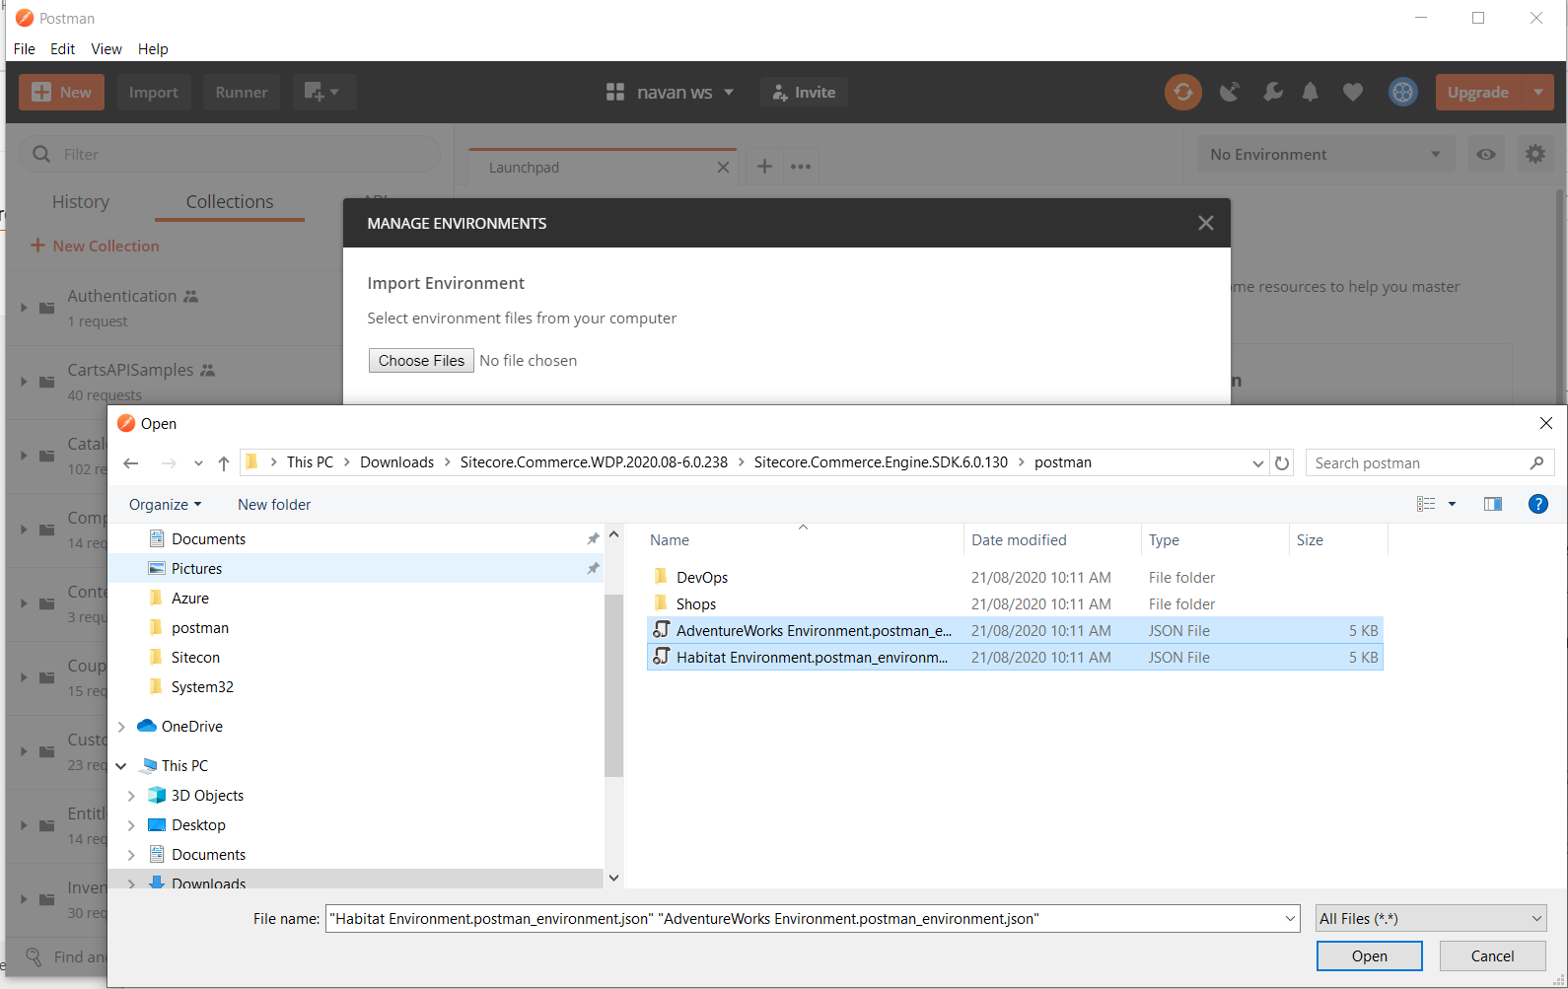Expand the Desktop tree node
The width and height of the screenshot is (1568, 989).
131,824
